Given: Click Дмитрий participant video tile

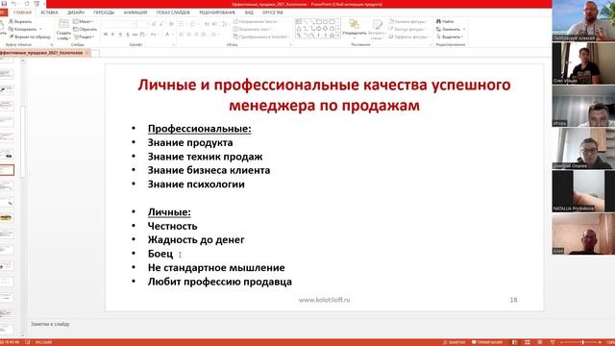Looking at the screenshot, I should tap(583, 148).
